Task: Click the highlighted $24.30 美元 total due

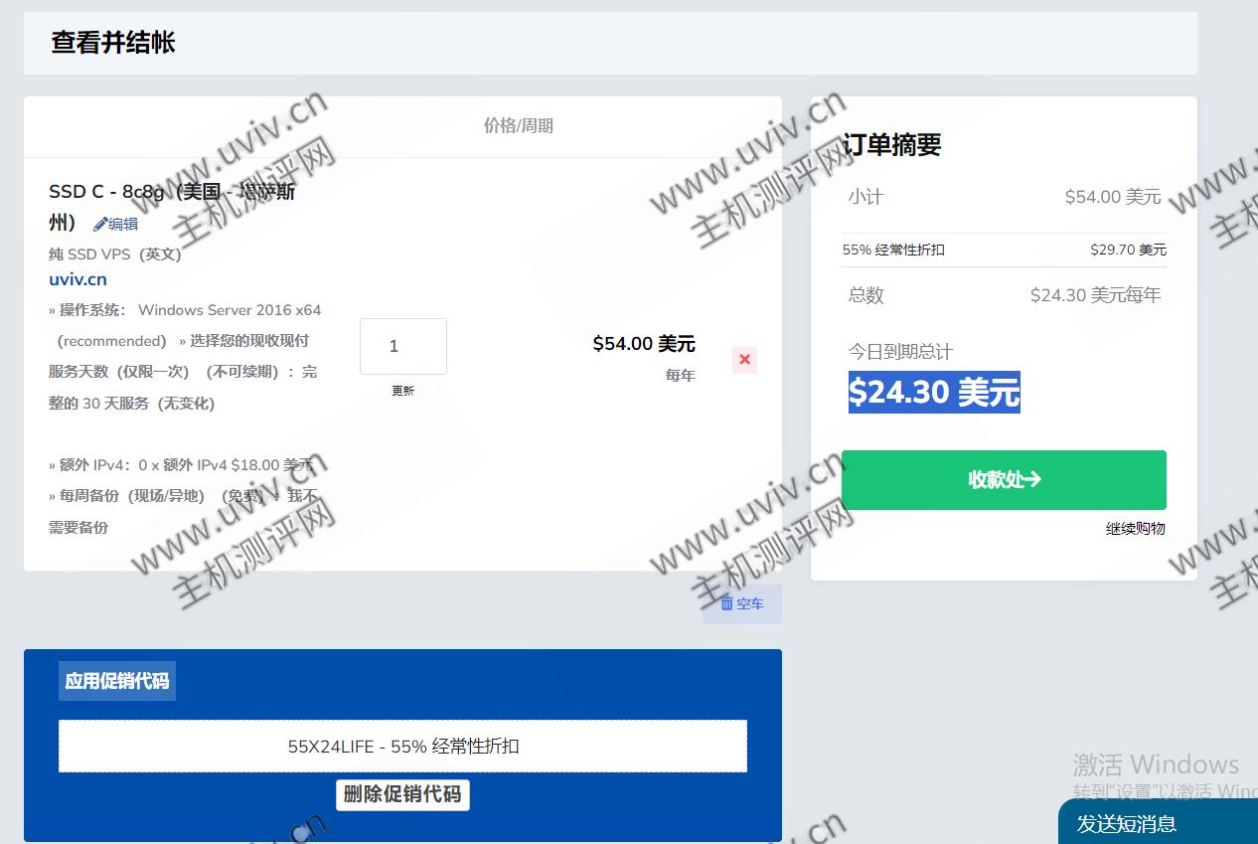Action: pyautogui.click(x=933, y=393)
